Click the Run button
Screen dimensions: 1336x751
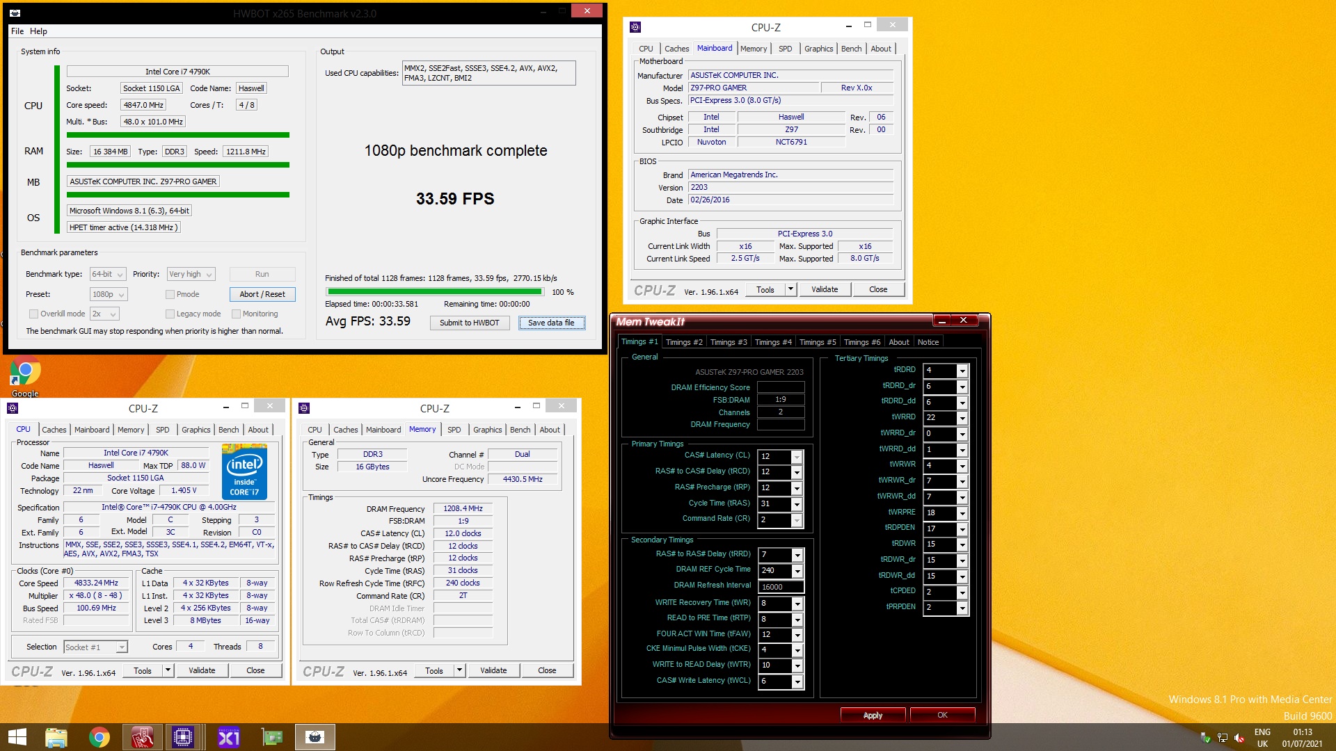pos(262,274)
